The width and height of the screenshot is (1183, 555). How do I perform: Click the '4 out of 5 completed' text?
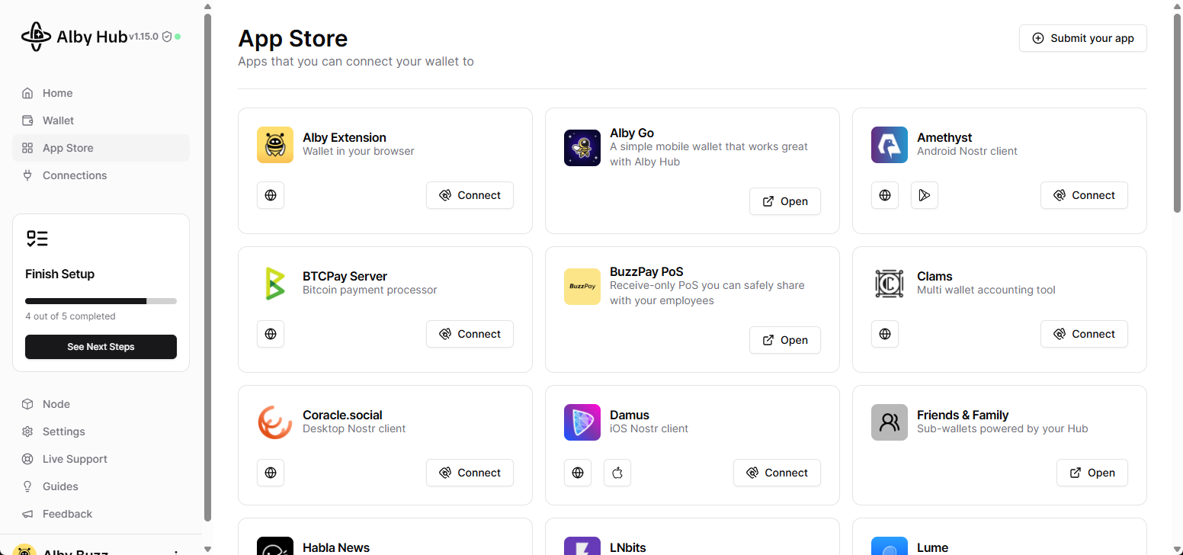pyautogui.click(x=70, y=316)
